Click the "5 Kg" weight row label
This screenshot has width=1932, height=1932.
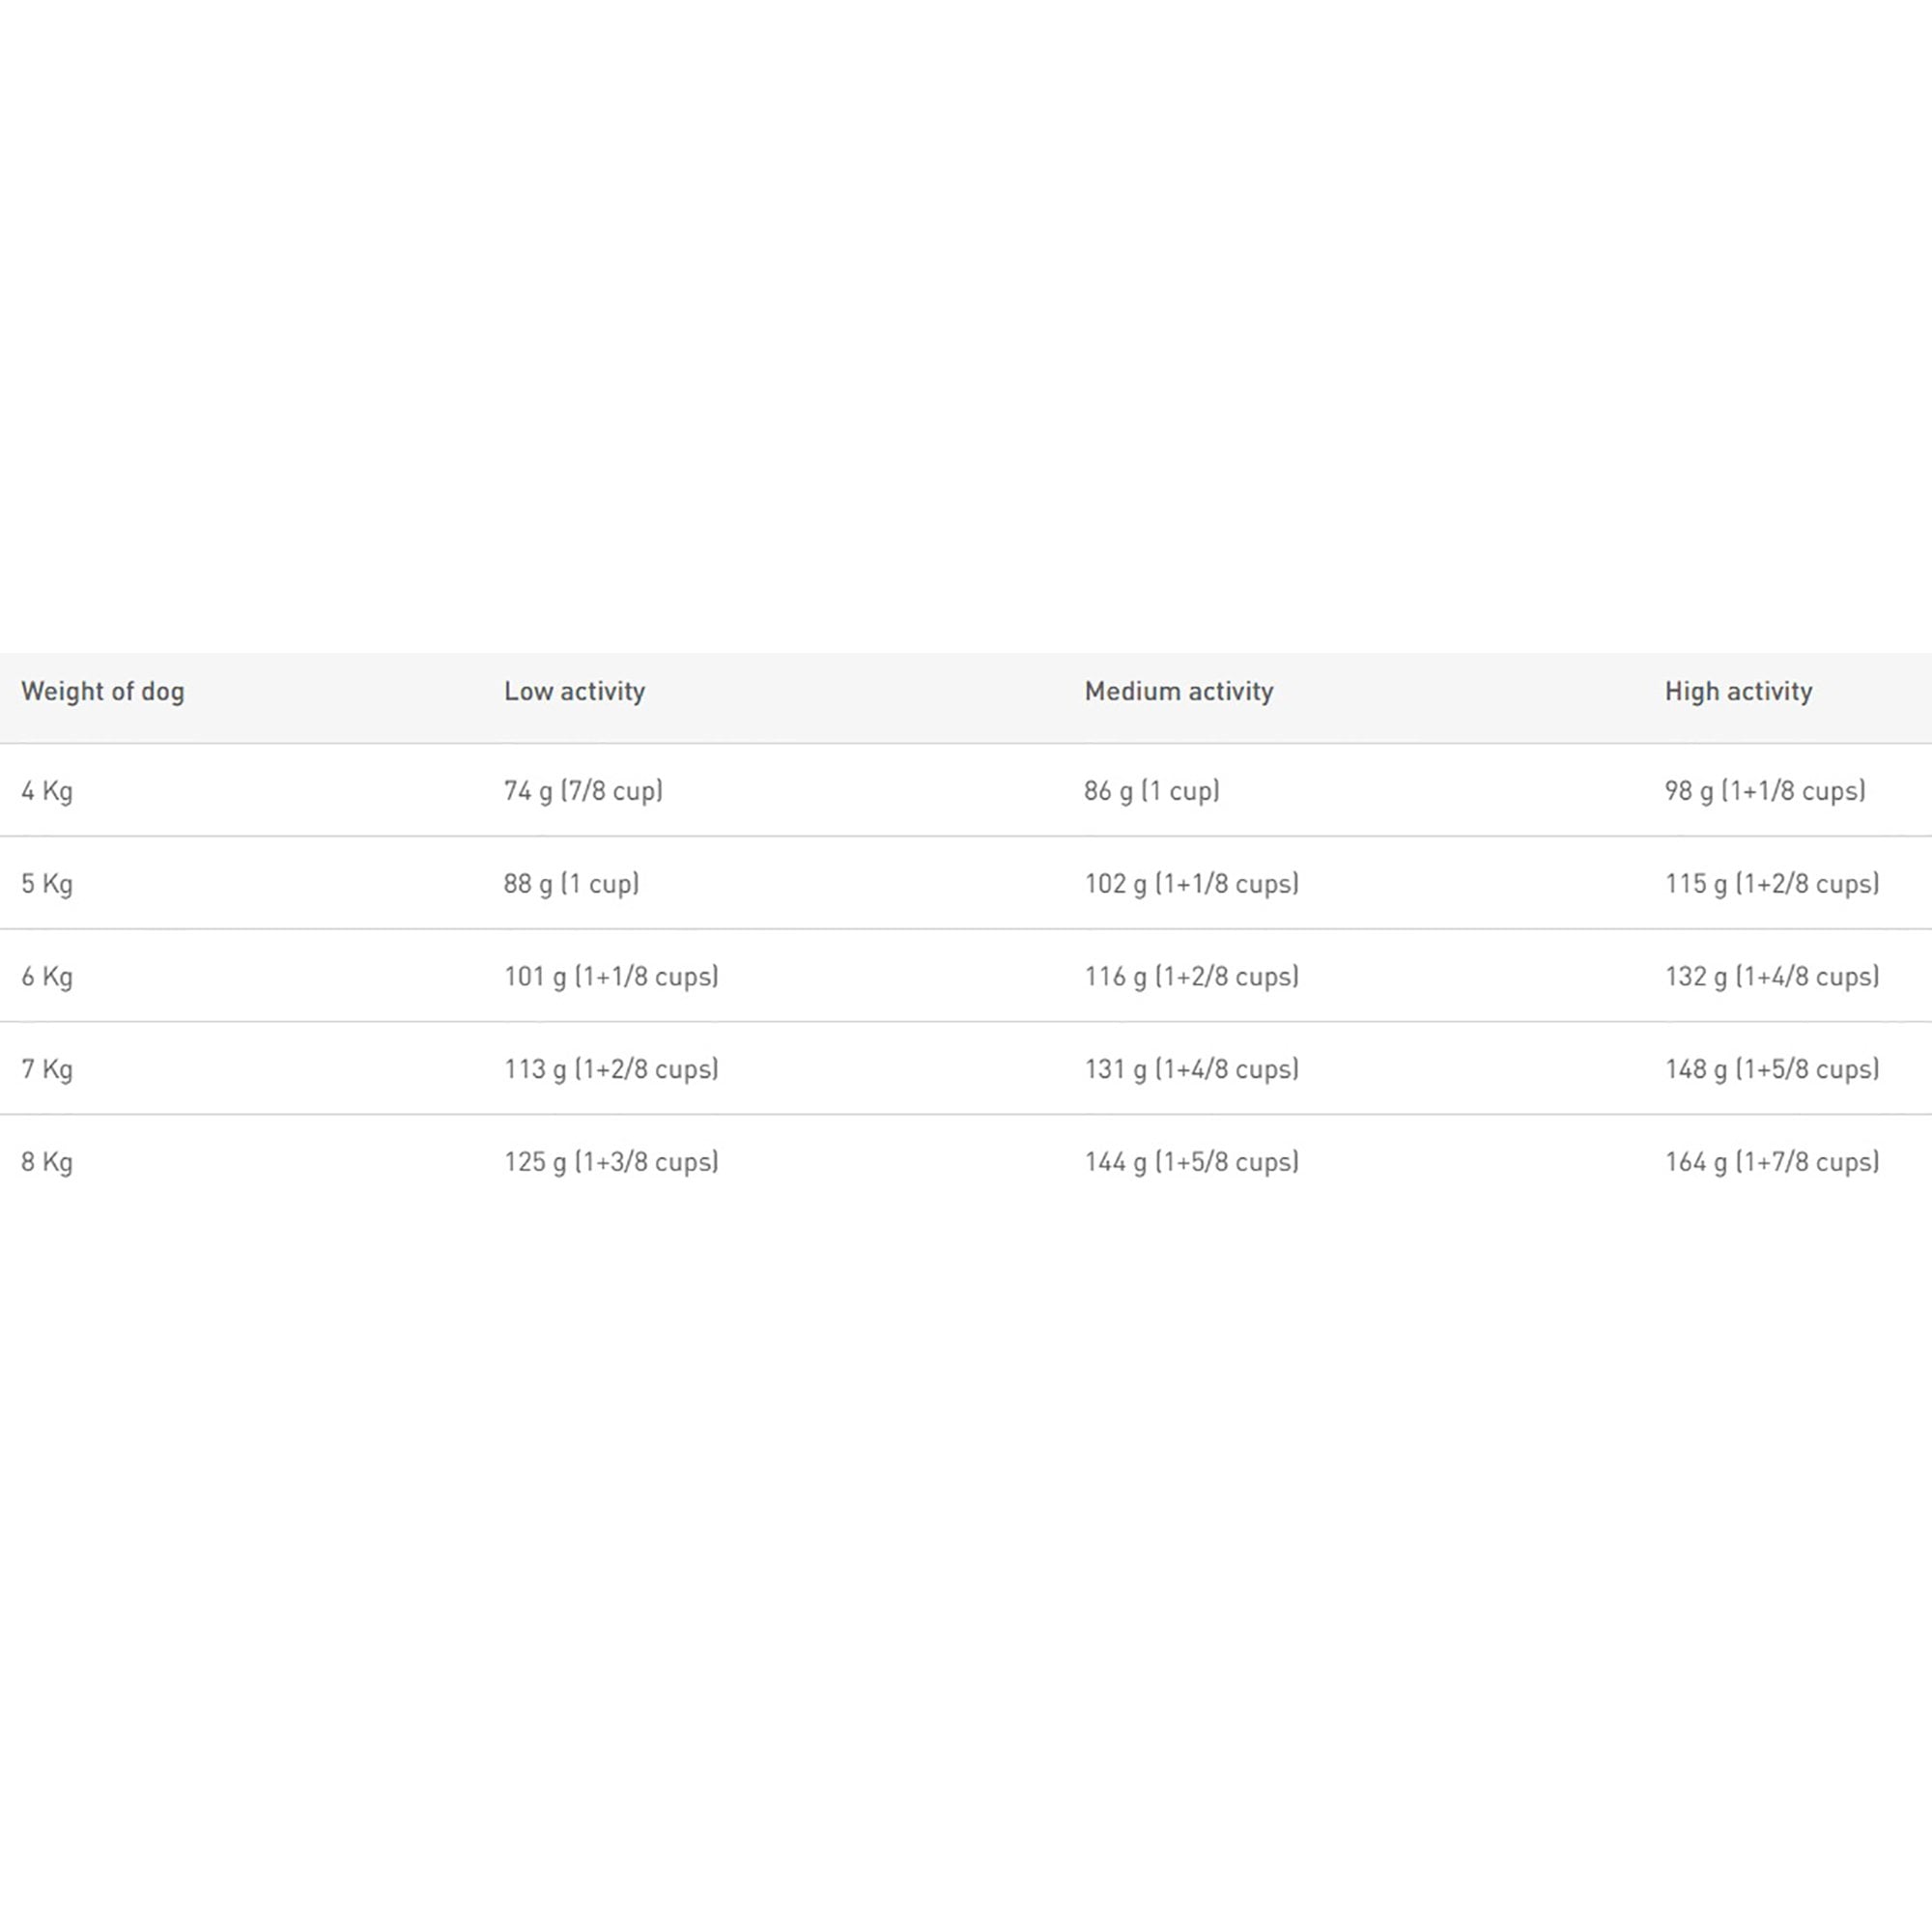point(47,884)
